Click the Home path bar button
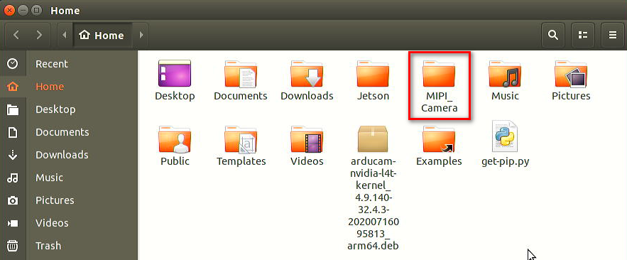Viewport: 627px width, 260px height. [102, 36]
